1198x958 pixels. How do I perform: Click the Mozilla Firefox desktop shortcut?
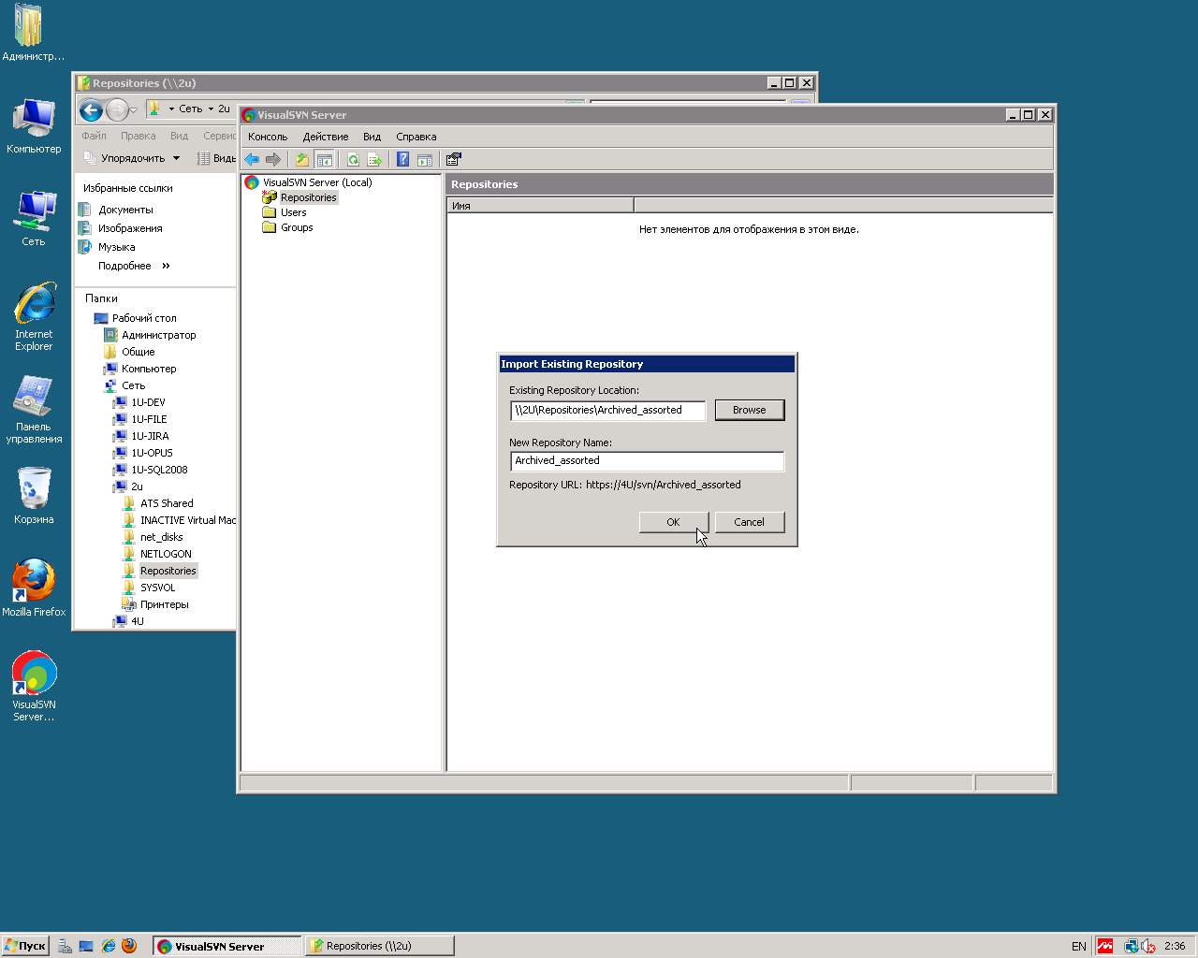pyautogui.click(x=34, y=588)
